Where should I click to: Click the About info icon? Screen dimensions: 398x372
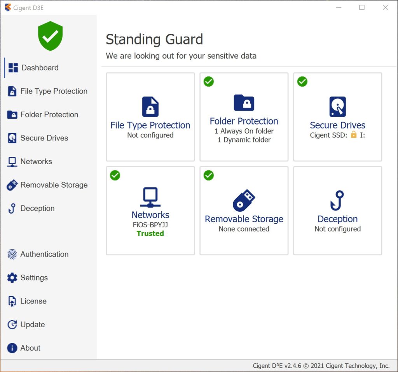pyautogui.click(x=12, y=348)
